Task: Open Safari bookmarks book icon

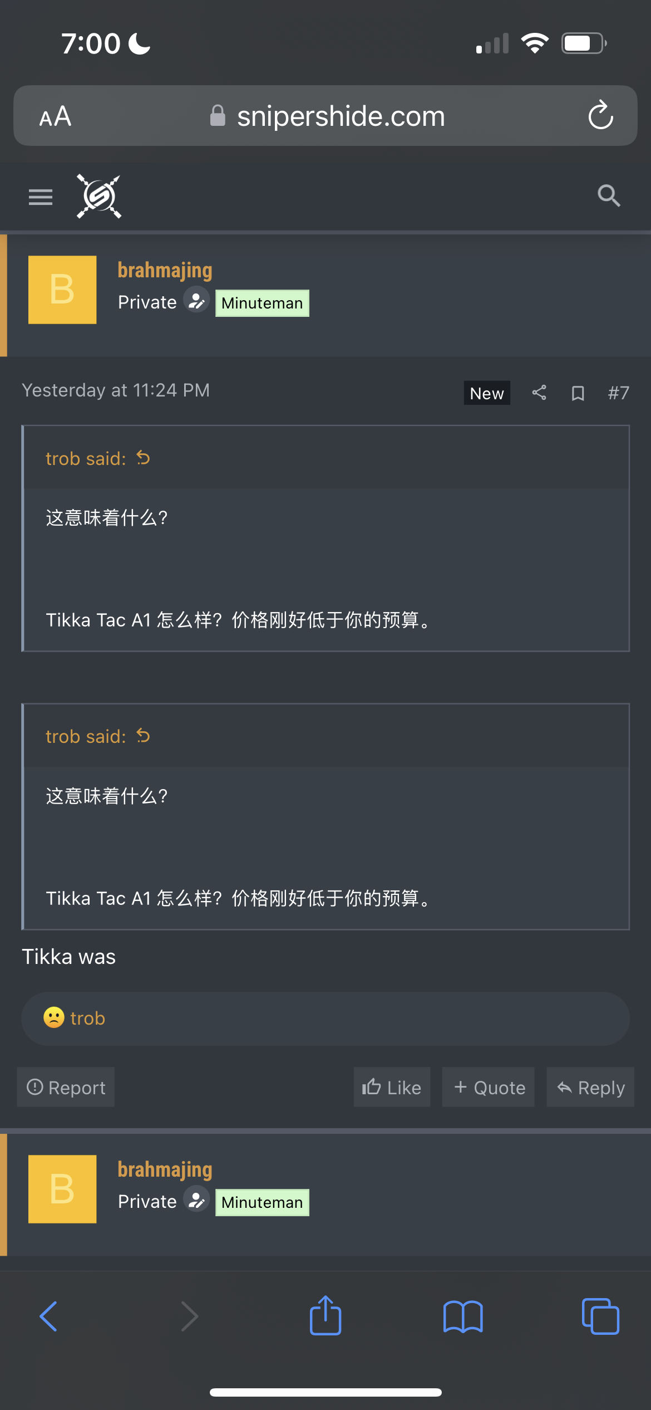Action: click(463, 1316)
